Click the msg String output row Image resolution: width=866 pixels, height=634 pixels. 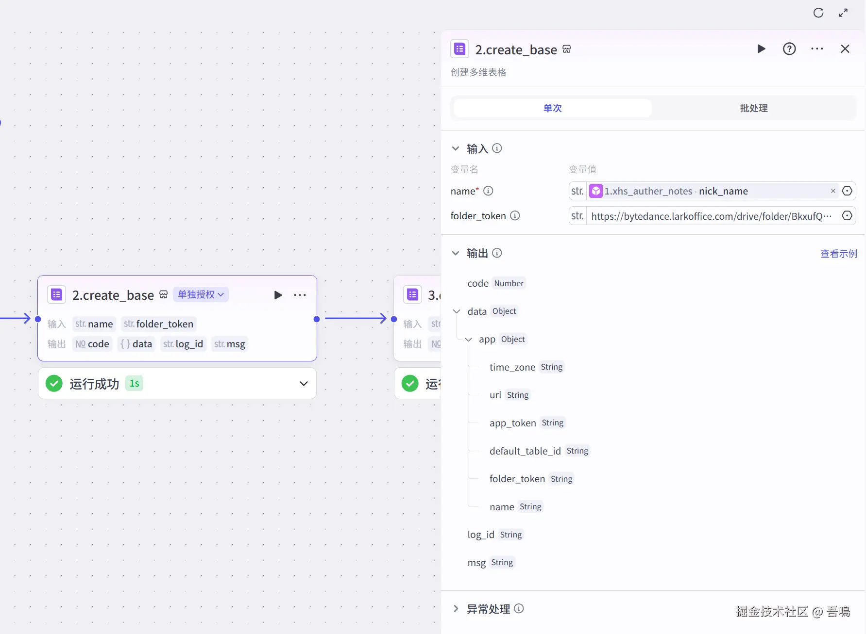491,563
